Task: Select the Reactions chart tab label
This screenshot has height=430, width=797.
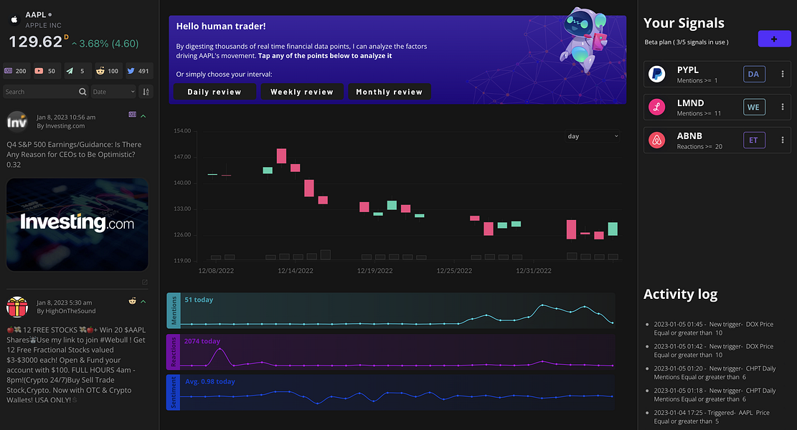Action: pyautogui.click(x=173, y=352)
